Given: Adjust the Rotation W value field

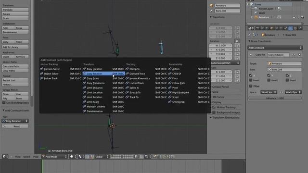Looking at the screenshot, I should tap(220, 45).
